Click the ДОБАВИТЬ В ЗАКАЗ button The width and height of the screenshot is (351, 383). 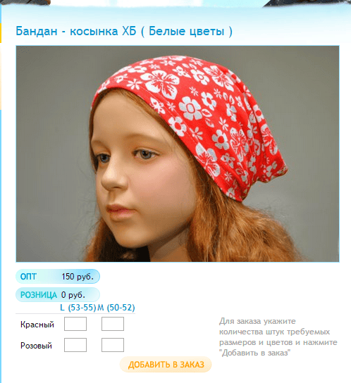(166, 364)
